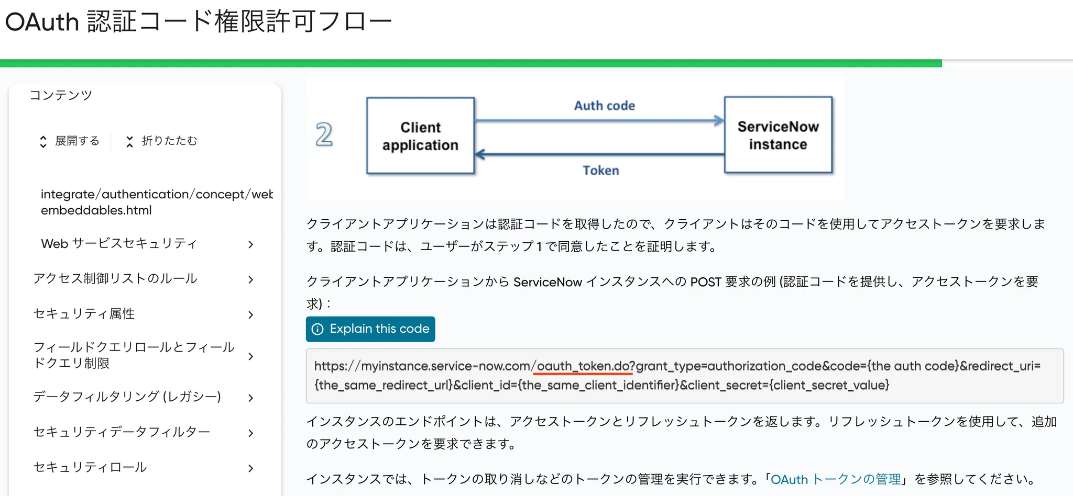1073x496 pixels.
Task: Expand the データフィルタリング (レガシー) chevron
Action: tap(251, 398)
